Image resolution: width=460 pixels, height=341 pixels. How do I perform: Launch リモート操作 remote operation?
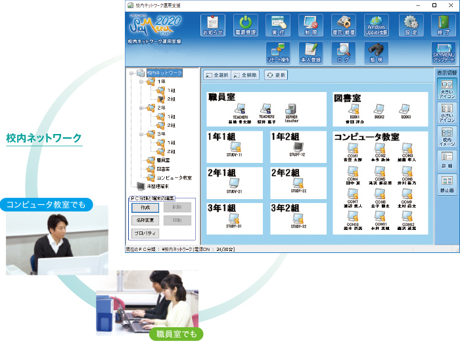[278, 53]
